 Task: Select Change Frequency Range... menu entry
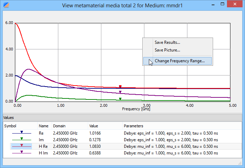(179, 61)
